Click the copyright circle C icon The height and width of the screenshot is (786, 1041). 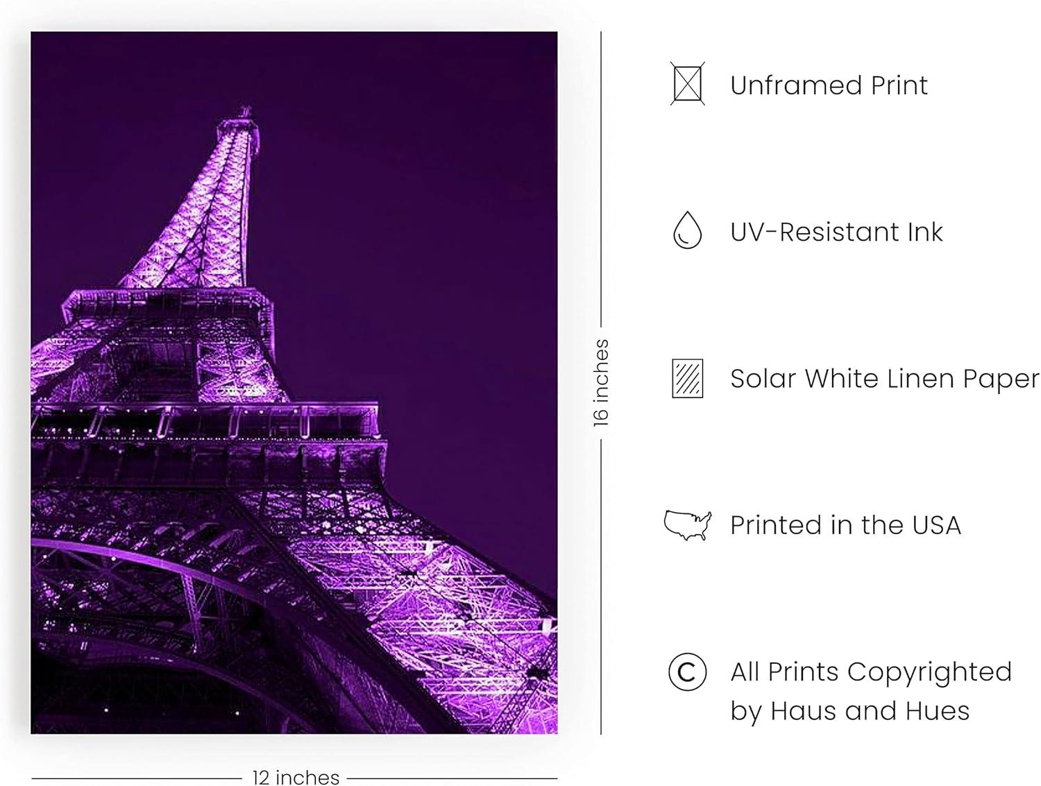tap(687, 672)
